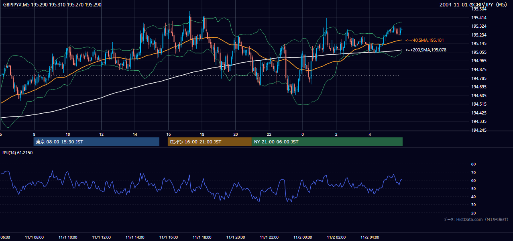The width and height of the screenshot is (513, 241).
Task: Click price axis label 194.785
Action: click(x=479, y=78)
